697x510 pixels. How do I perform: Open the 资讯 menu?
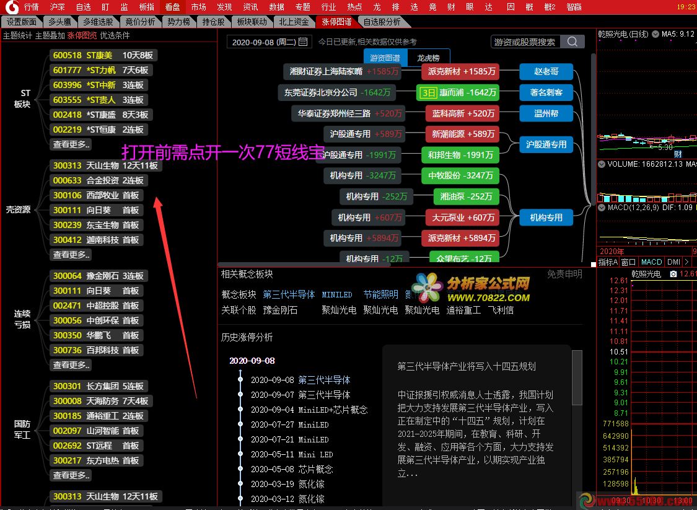pyautogui.click(x=251, y=7)
